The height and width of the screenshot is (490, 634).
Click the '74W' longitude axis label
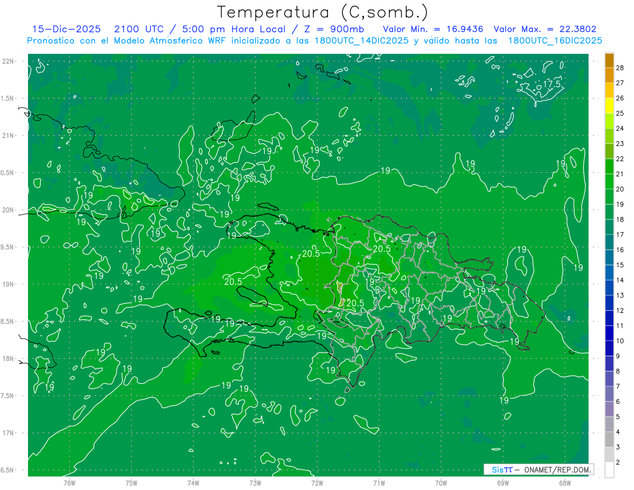coord(193,483)
